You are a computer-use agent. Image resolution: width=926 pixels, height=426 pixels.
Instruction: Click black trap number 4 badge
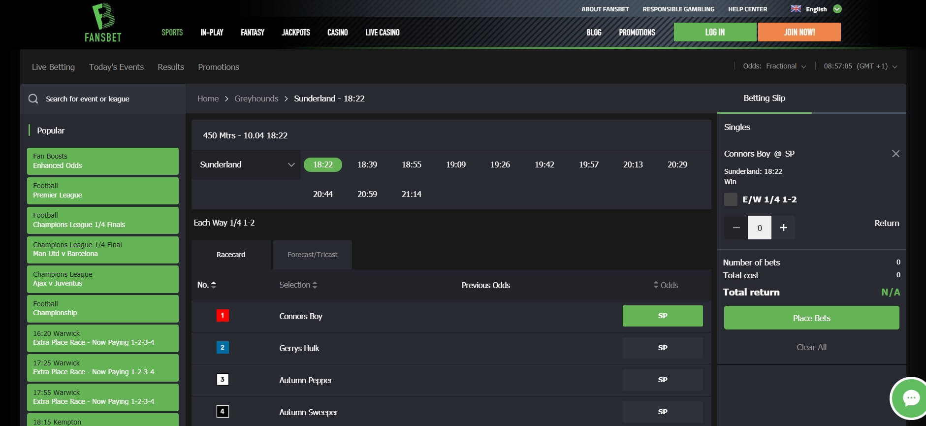(223, 412)
